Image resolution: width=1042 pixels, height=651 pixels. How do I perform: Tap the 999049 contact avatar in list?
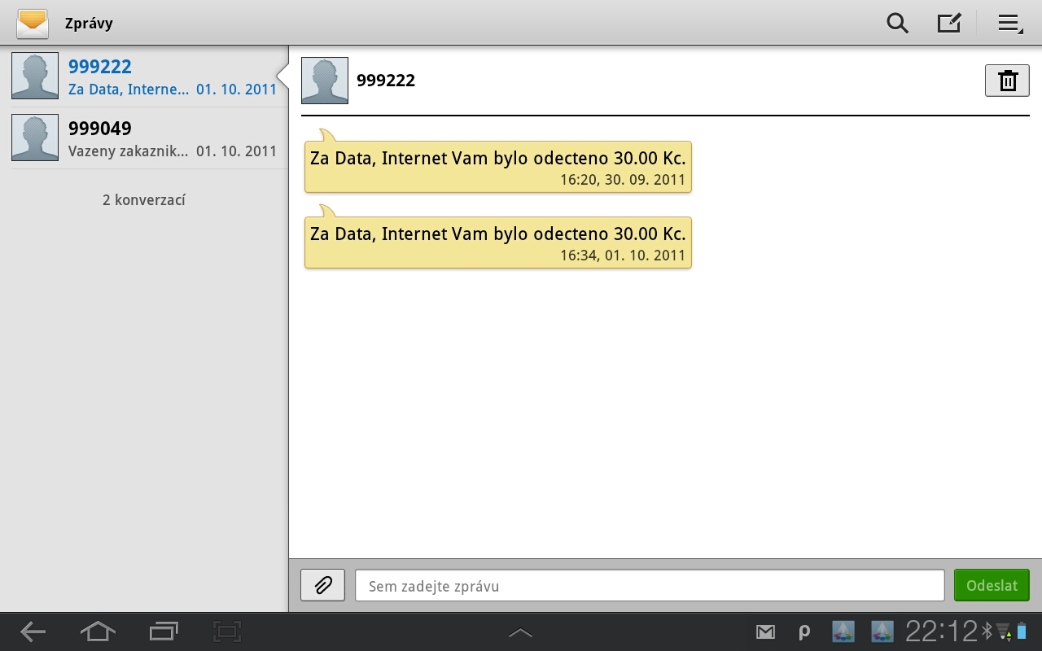pyautogui.click(x=35, y=138)
